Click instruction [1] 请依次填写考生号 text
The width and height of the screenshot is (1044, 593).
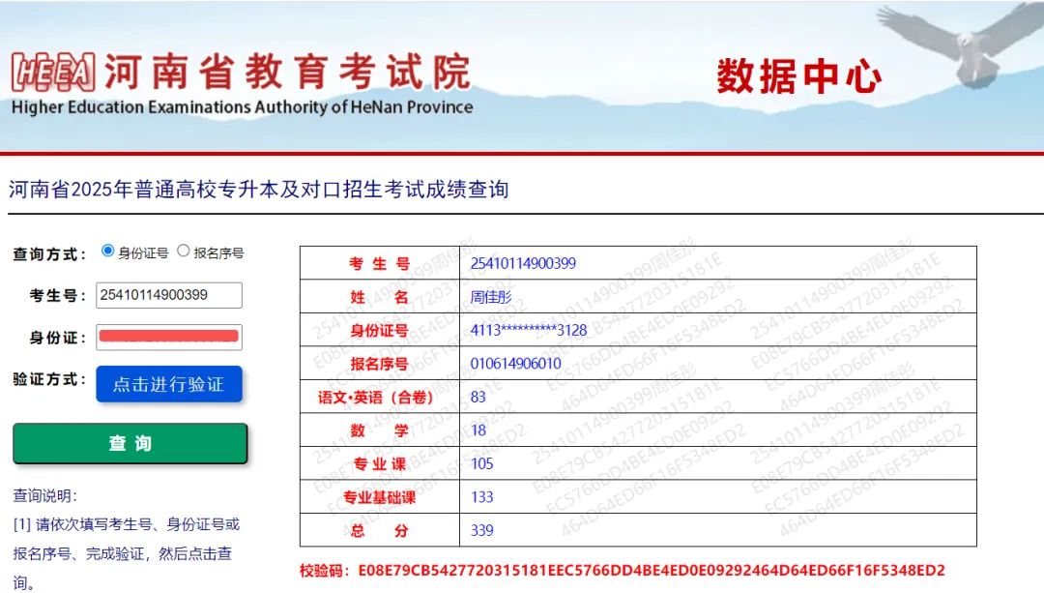point(127,553)
